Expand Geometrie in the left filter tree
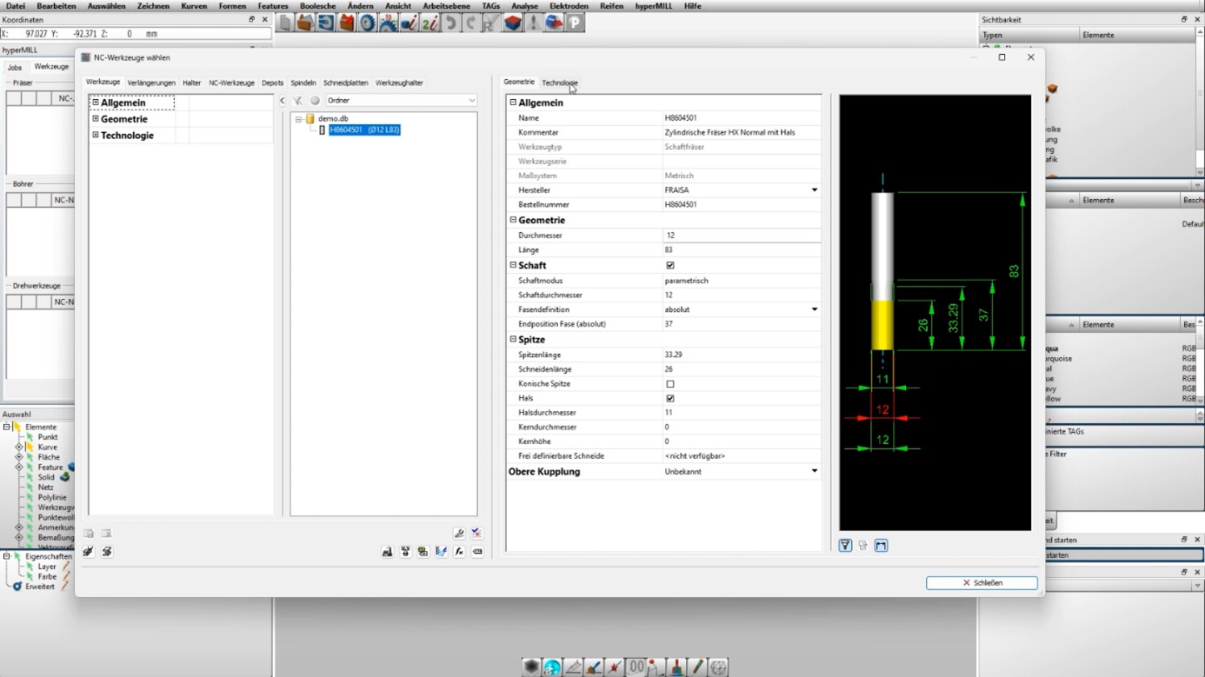This screenshot has height=677, width=1205. click(x=96, y=119)
